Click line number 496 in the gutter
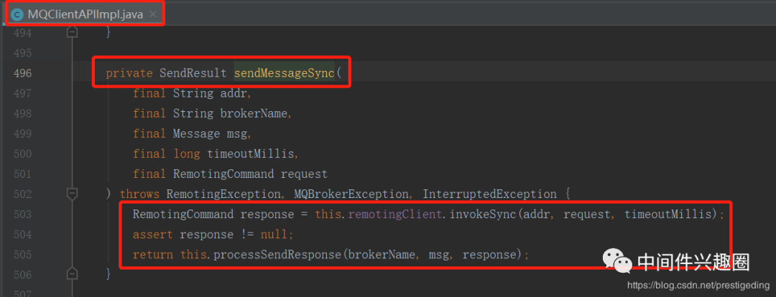Image resolution: width=776 pixels, height=297 pixels. [x=22, y=73]
